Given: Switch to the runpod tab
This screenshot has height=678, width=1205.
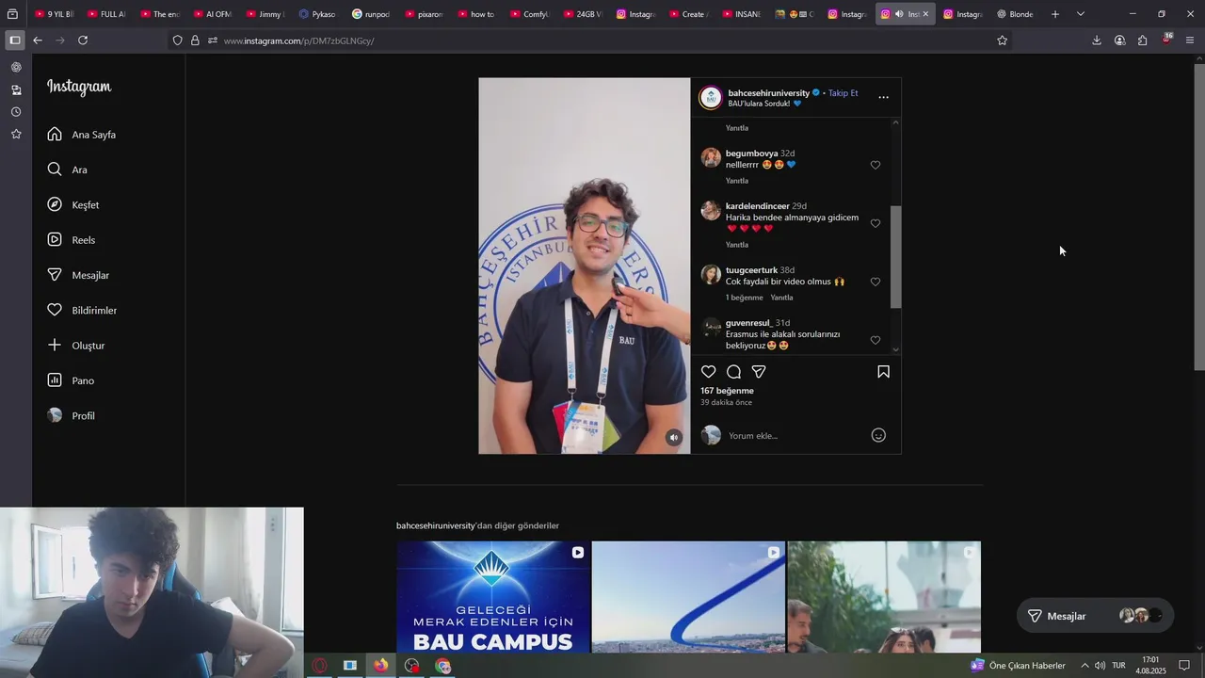Looking at the screenshot, I should coord(371,14).
